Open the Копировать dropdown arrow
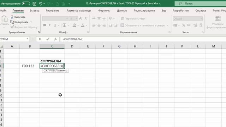 click(x=31, y=22)
